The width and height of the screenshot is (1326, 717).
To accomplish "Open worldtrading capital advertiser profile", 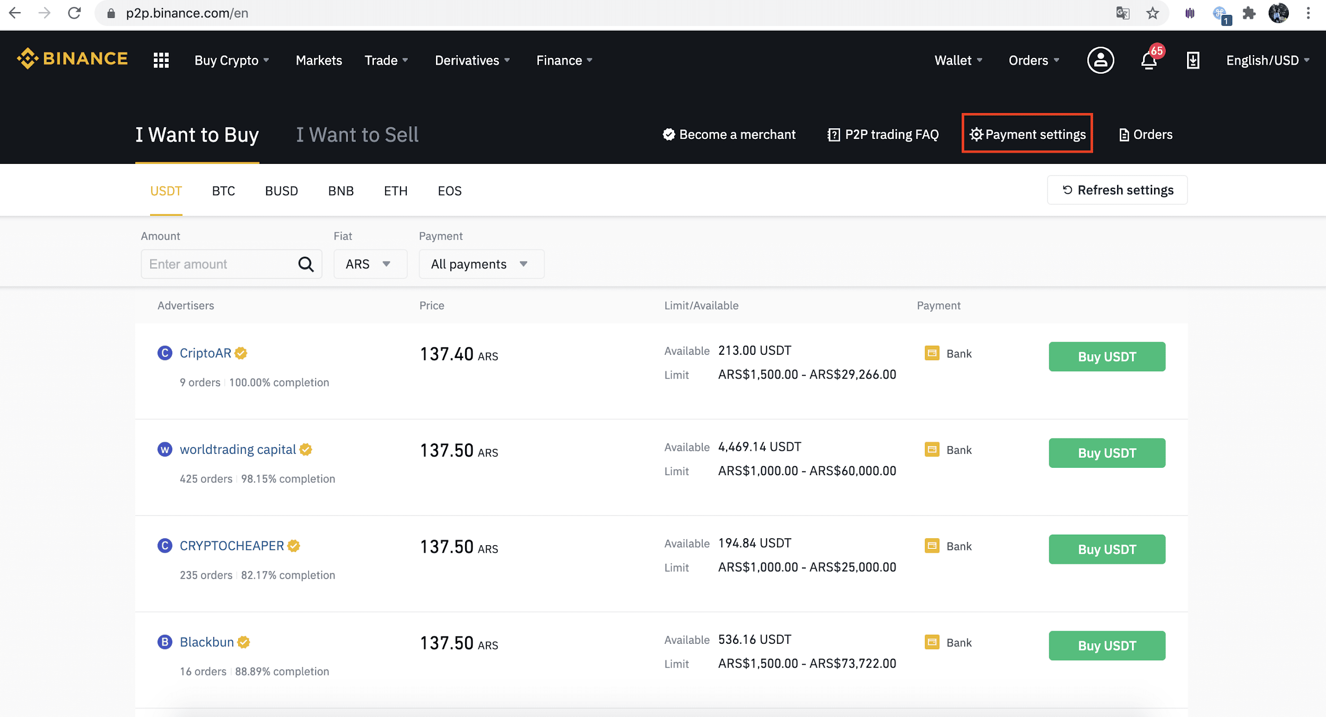I will pos(238,450).
